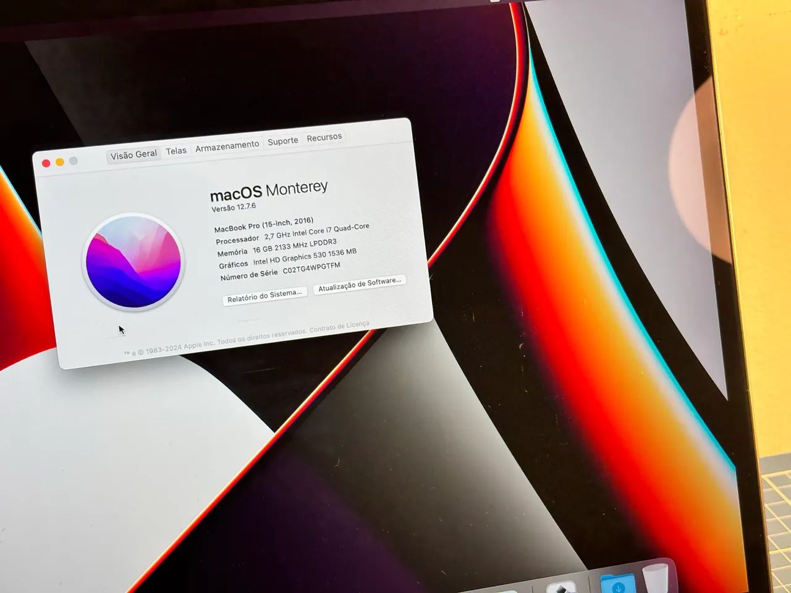The height and width of the screenshot is (593, 791).
Task: Open the Telas tab
Action: [x=176, y=151]
